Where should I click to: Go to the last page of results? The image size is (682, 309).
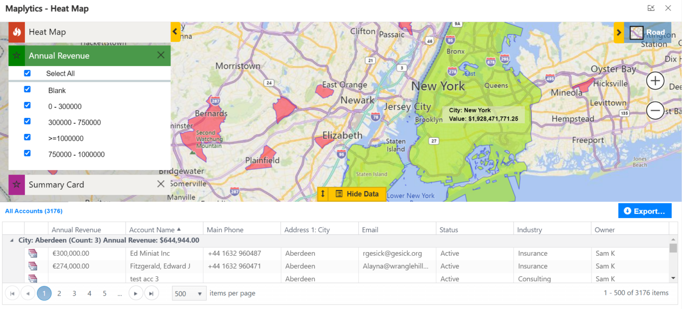point(151,293)
